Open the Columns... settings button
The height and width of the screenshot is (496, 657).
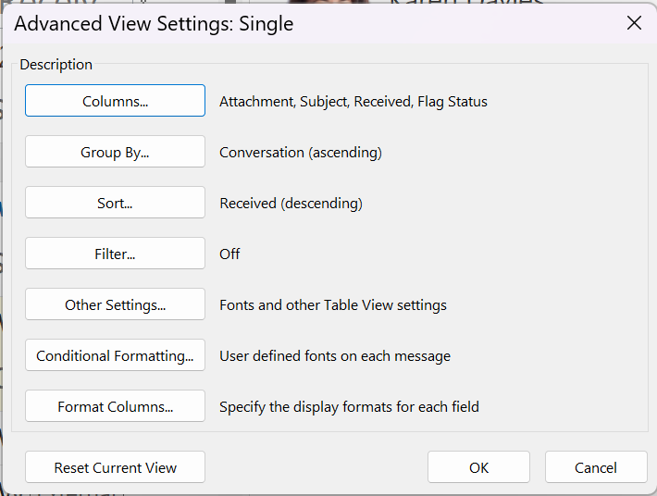(115, 101)
